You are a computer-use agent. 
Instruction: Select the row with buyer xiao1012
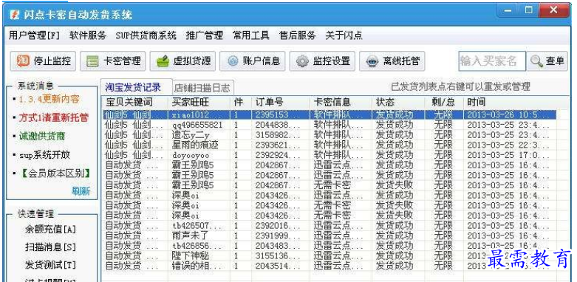329,114
